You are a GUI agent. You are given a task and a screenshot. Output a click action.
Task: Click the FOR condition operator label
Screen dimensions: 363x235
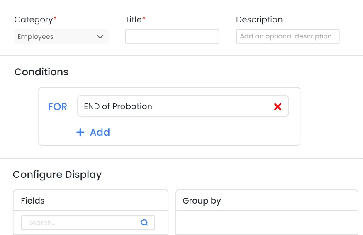point(58,107)
